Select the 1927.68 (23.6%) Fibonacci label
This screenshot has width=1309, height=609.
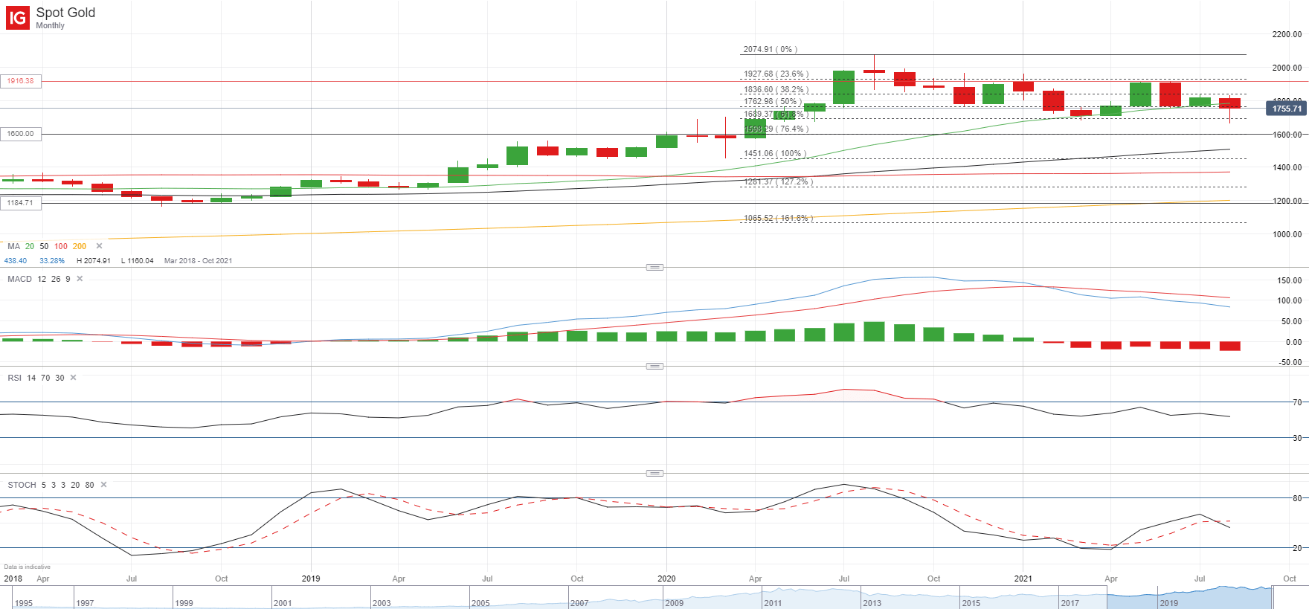coord(776,74)
